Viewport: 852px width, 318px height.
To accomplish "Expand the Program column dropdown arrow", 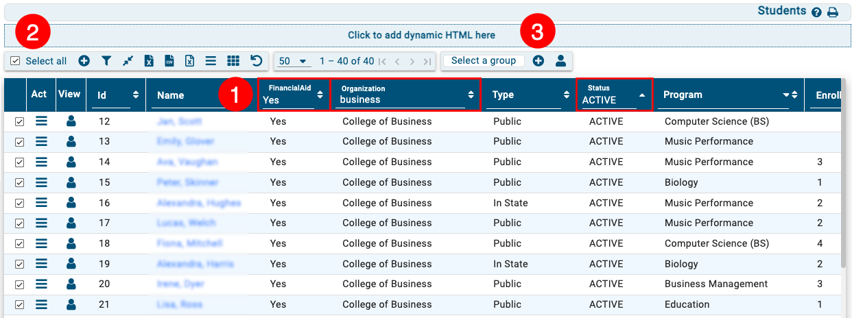I will 785,95.
